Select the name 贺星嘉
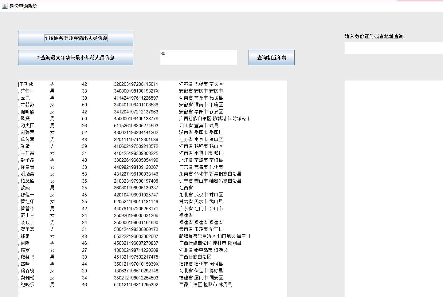The height and width of the screenshot is (297, 443). pos(27,229)
